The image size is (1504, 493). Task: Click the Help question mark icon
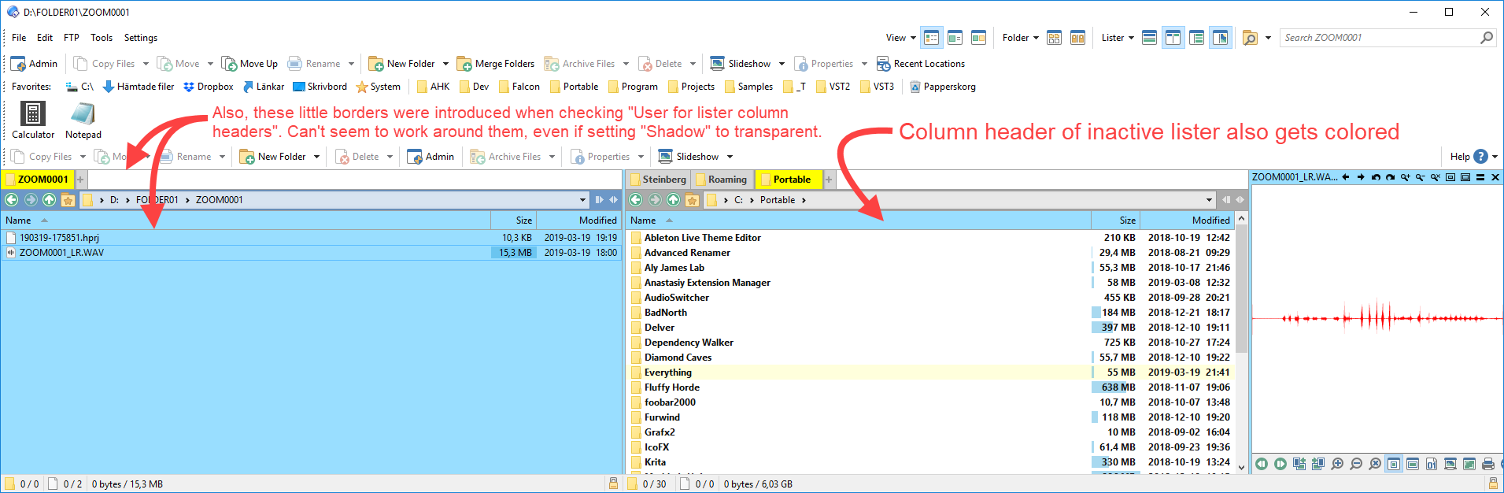point(1480,157)
